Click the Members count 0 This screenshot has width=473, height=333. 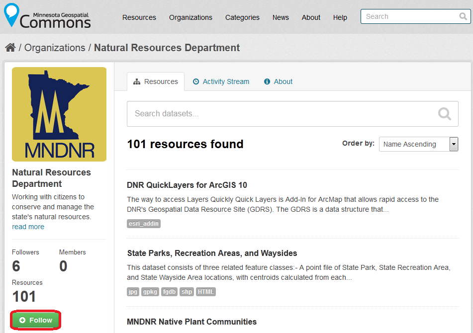63,266
